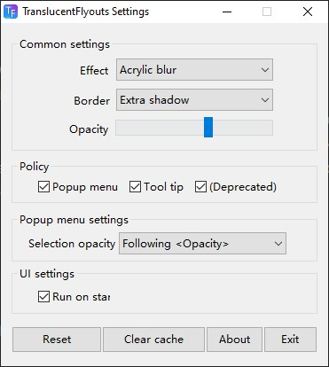Click the chevron arrow on Border dropdown
The width and height of the screenshot is (329, 367).
265,100
